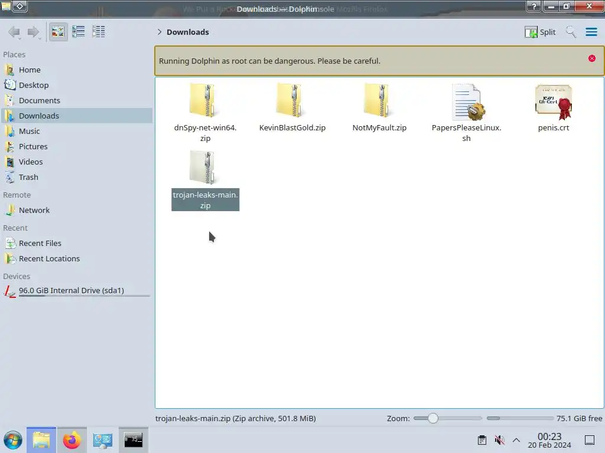Screen dimensions: 605x453
Task: Toggle muted volume tray icon
Action: [499, 440]
